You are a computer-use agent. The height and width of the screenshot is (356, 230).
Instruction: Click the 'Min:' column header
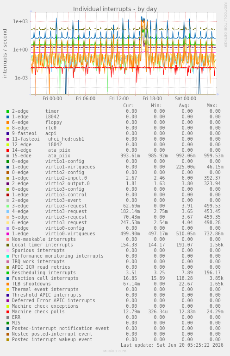[x=156, y=105]
